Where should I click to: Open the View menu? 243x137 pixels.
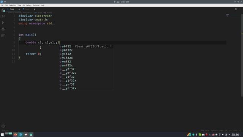click(x=19, y=5)
